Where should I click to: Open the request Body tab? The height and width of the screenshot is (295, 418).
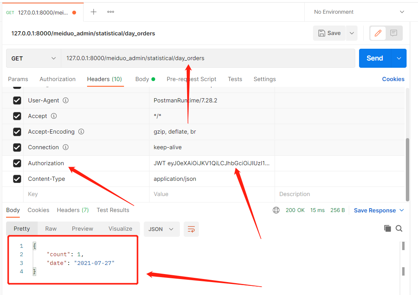click(145, 79)
